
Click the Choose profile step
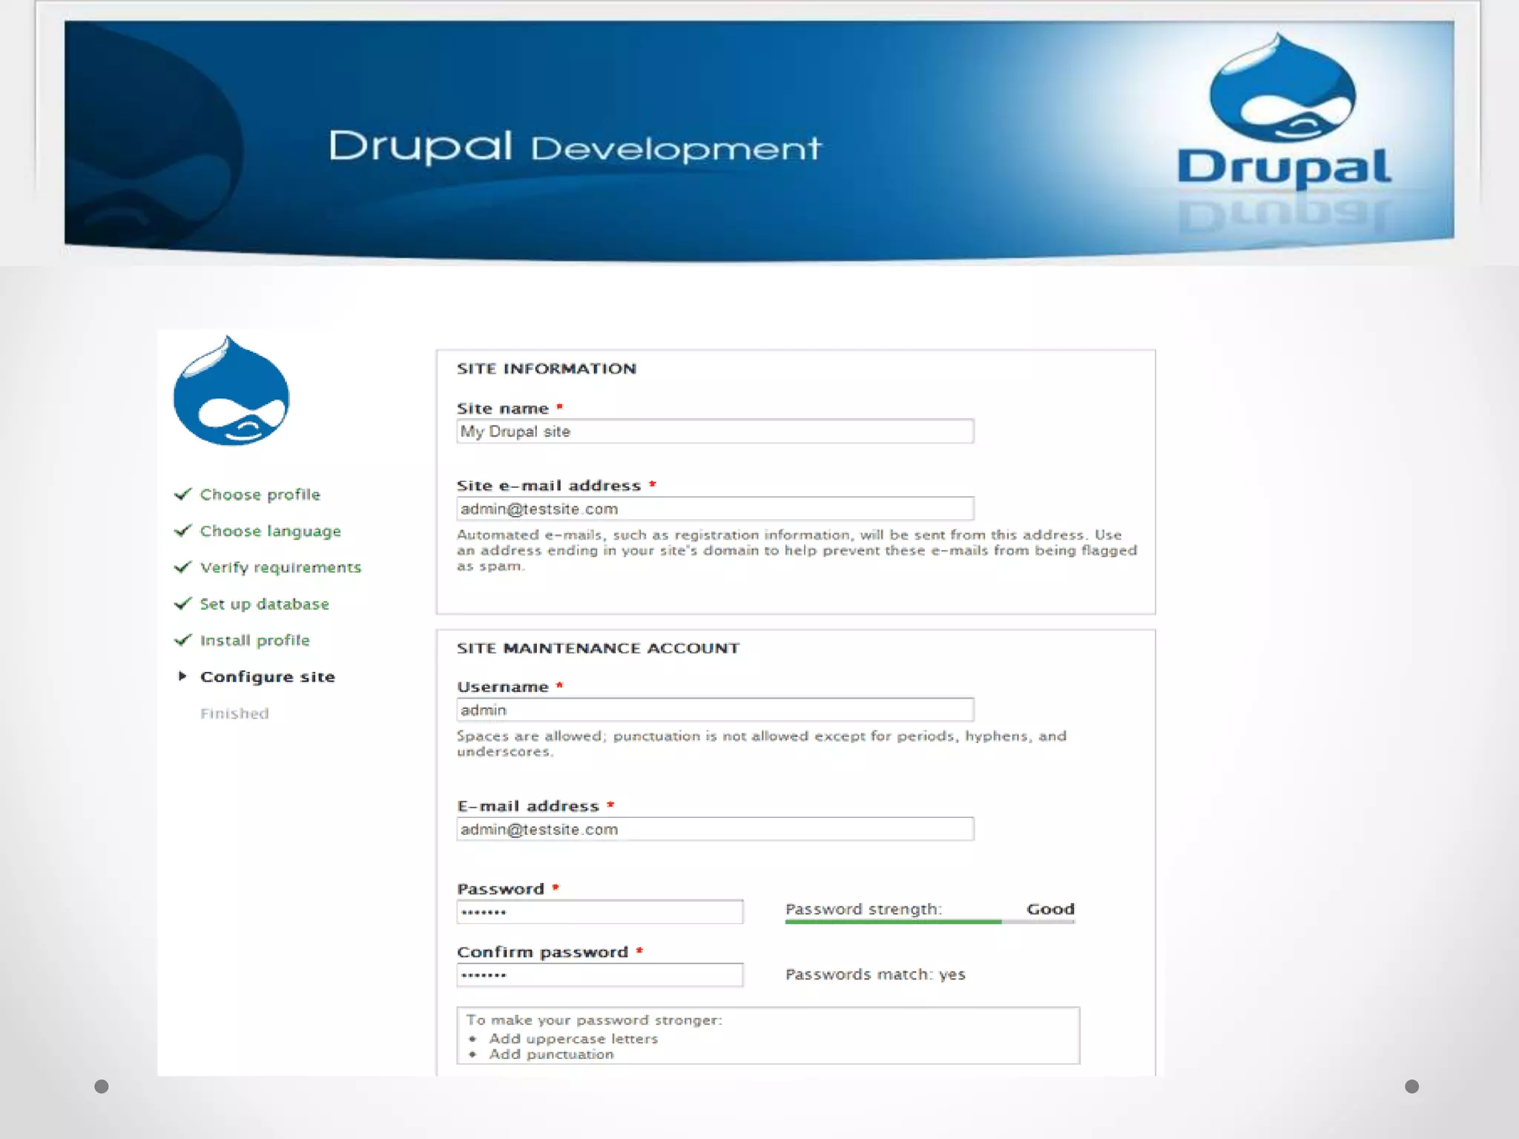click(260, 495)
